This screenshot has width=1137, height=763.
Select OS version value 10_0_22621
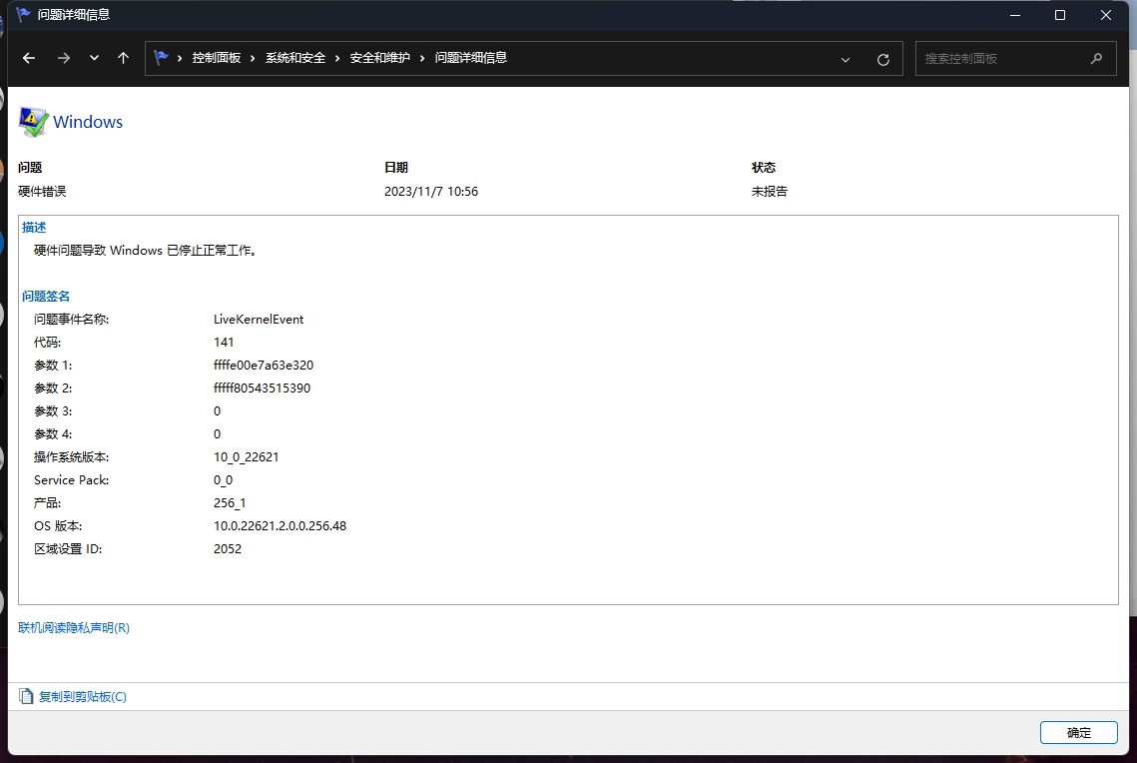[x=247, y=457]
